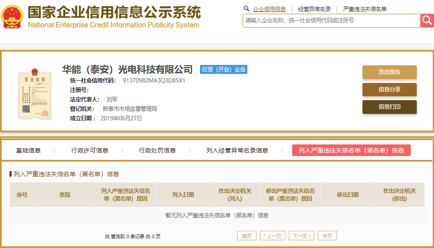
Task: Click the small magnifier icon beside 企业信用信息
Action: point(246,9)
